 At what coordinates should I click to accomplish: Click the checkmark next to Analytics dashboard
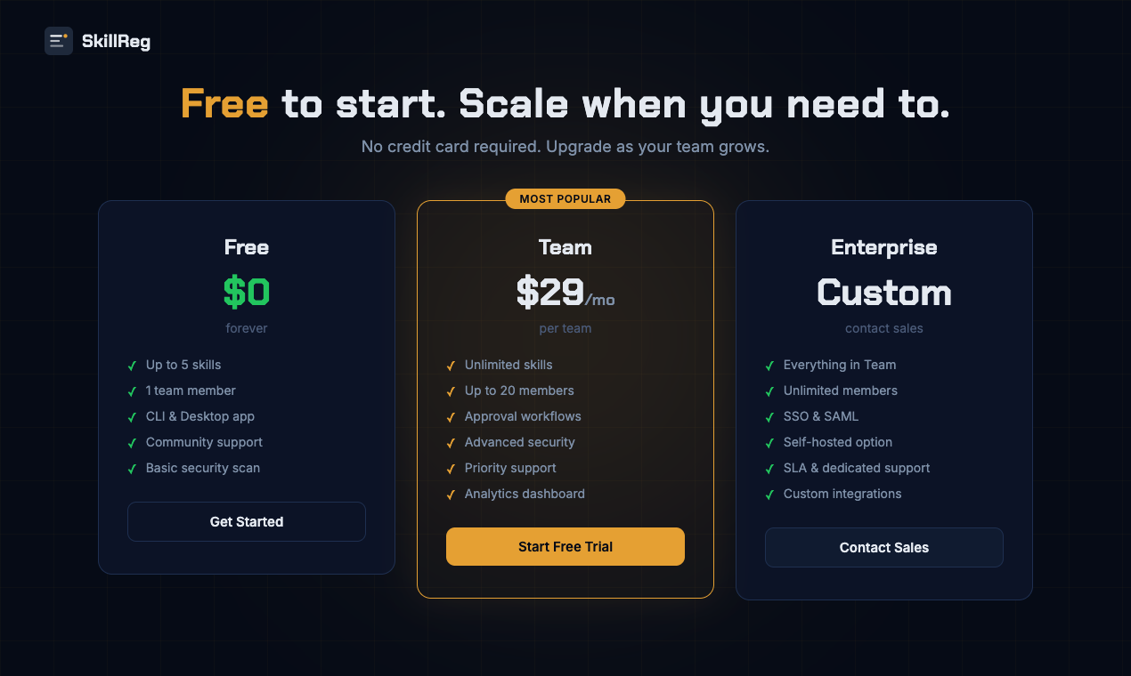(x=450, y=495)
